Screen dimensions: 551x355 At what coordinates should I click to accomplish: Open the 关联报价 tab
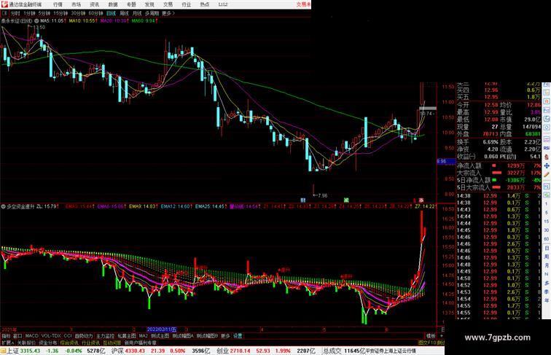pos(26,343)
